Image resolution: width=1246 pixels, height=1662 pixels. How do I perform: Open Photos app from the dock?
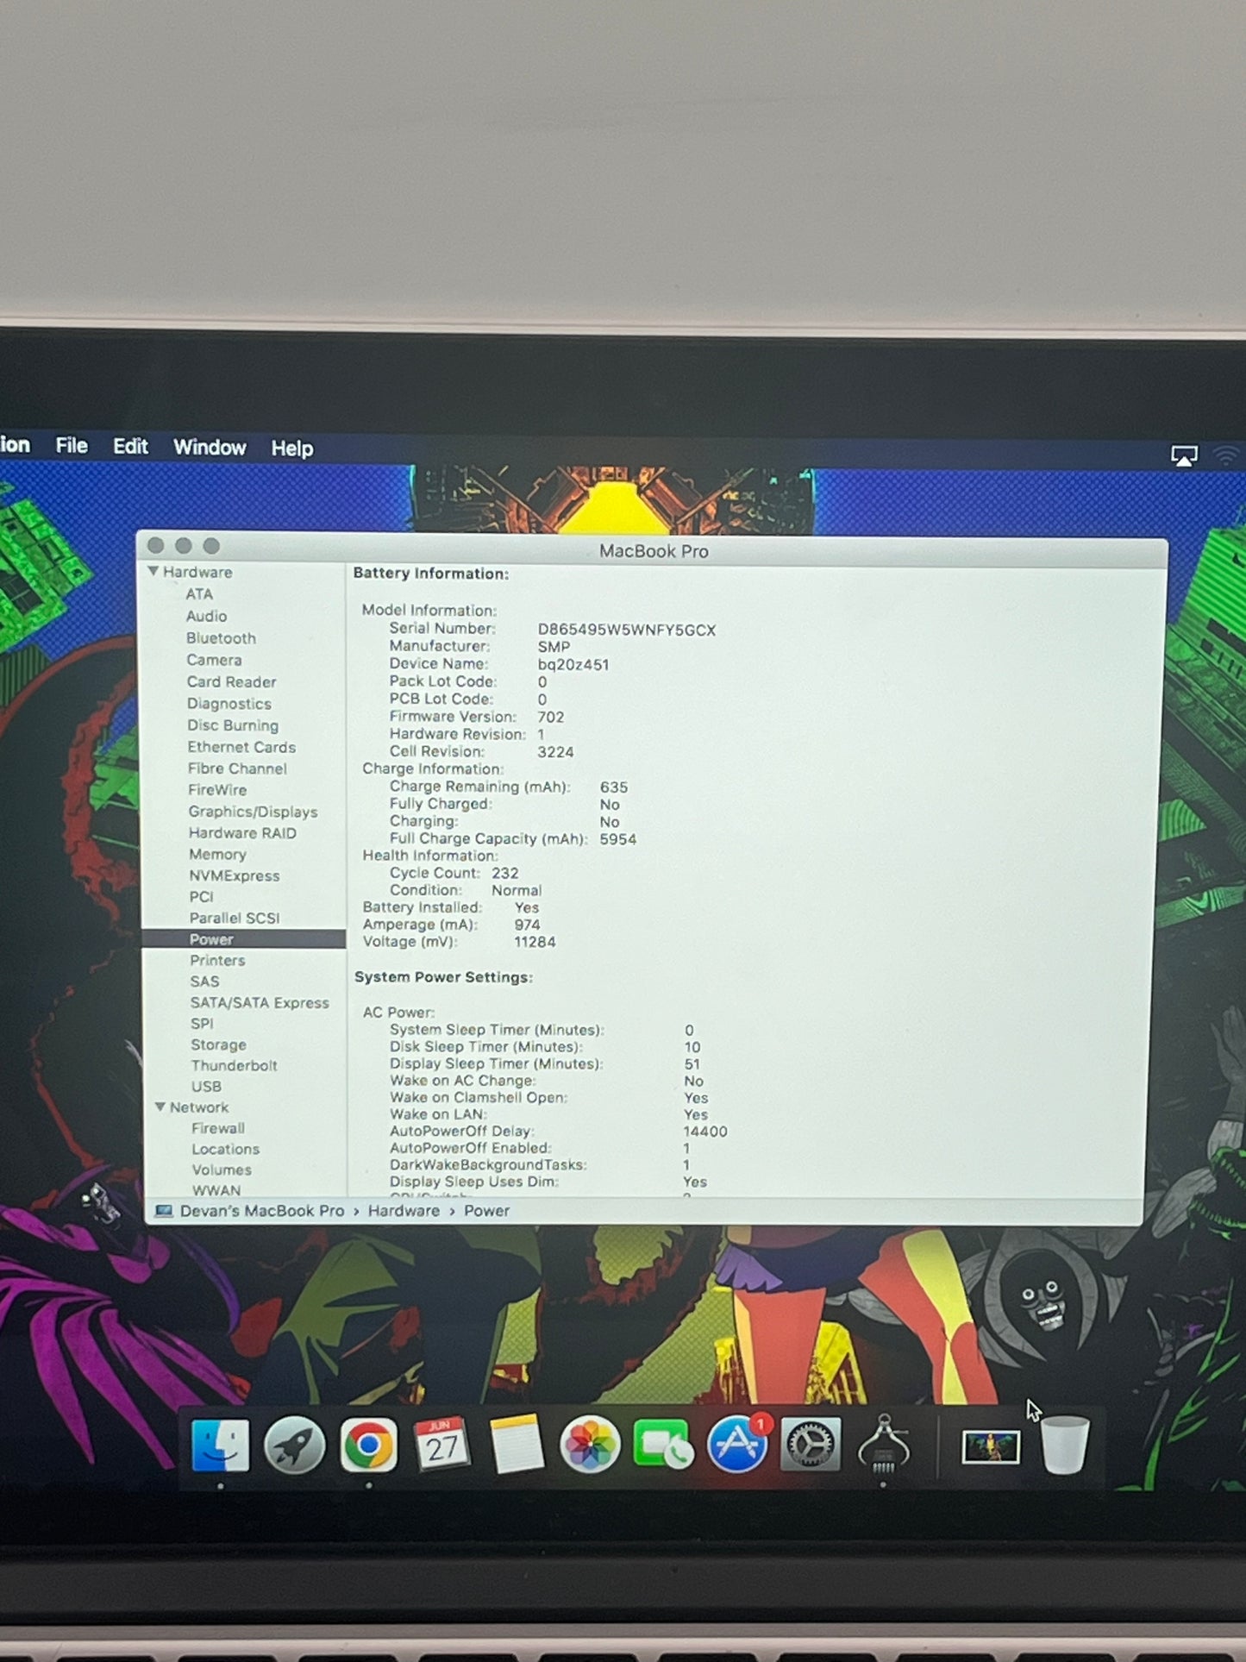pos(590,1446)
